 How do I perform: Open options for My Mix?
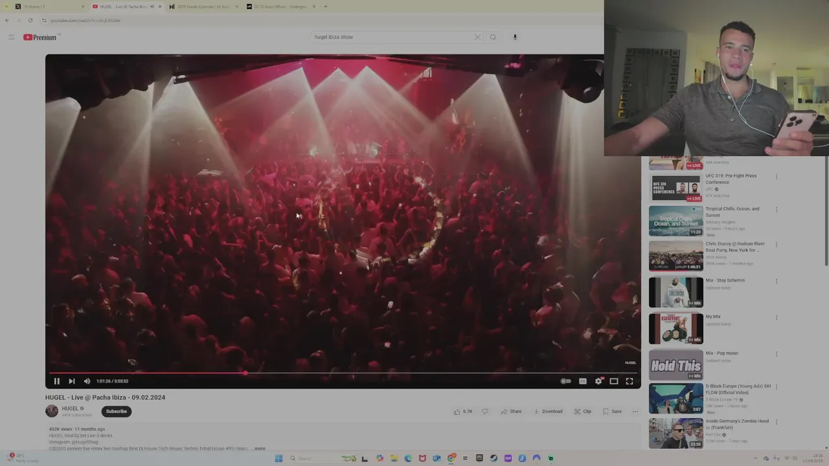point(777,317)
